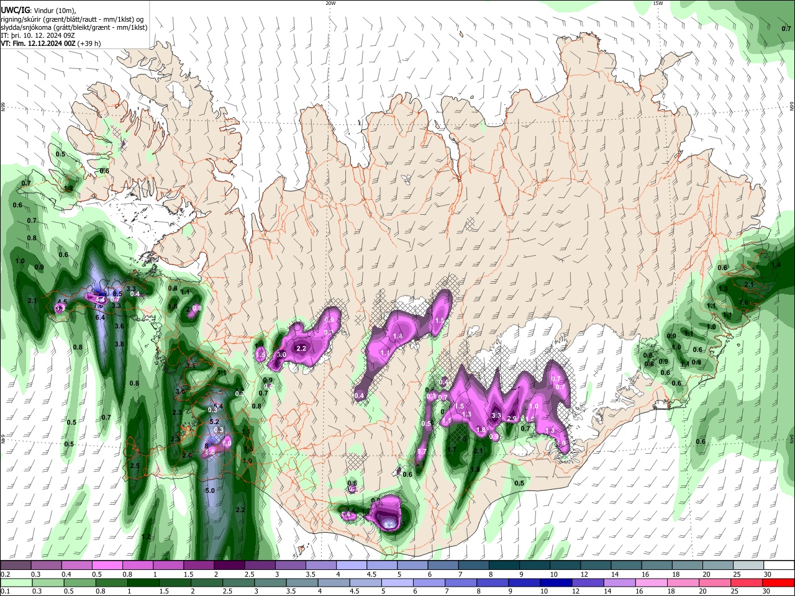
Task: Choose the dusky purple swatch labeled 0.2
Action: 16,566
